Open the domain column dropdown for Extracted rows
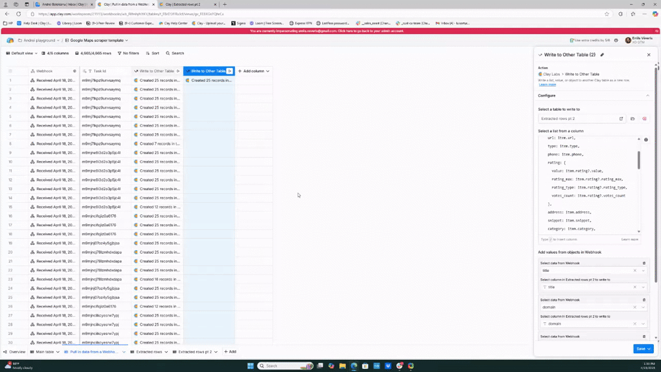 [x=643, y=324]
